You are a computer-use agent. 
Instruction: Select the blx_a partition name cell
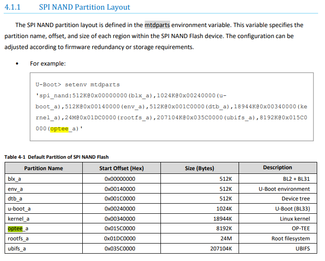[x=14, y=178]
